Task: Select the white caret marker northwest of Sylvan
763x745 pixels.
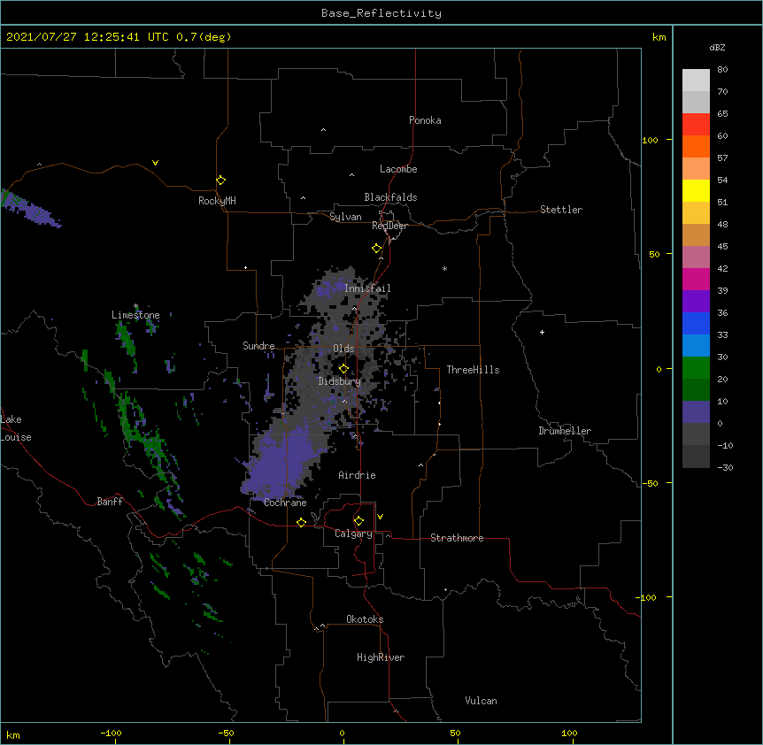Action: pos(303,198)
